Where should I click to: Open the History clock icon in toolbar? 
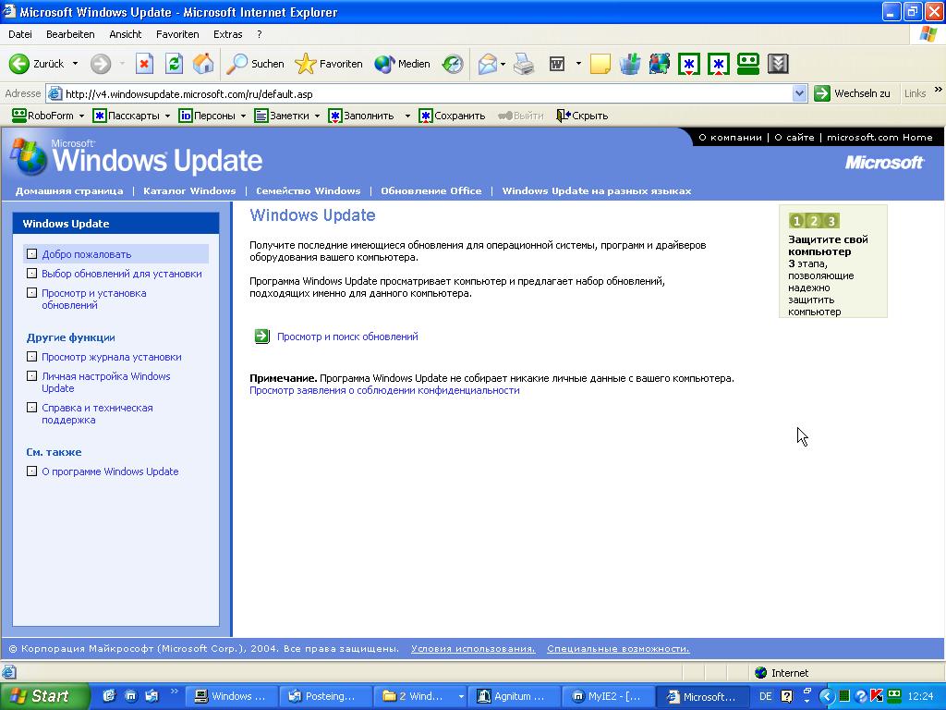pyautogui.click(x=453, y=64)
